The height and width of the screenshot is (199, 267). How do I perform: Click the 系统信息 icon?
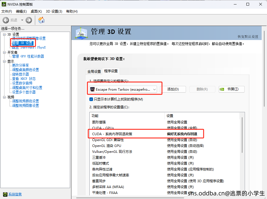coord(5,194)
